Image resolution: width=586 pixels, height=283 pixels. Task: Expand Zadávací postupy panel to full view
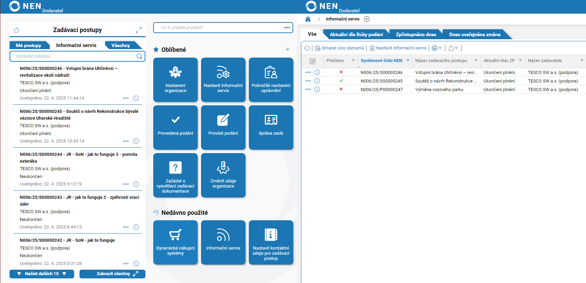point(139,30)
